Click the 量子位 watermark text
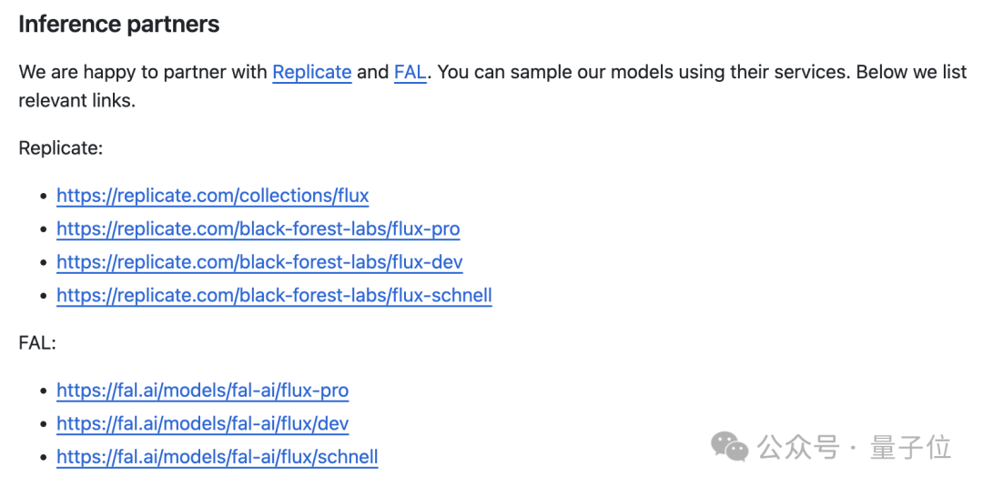 click(x=910, y=447)
